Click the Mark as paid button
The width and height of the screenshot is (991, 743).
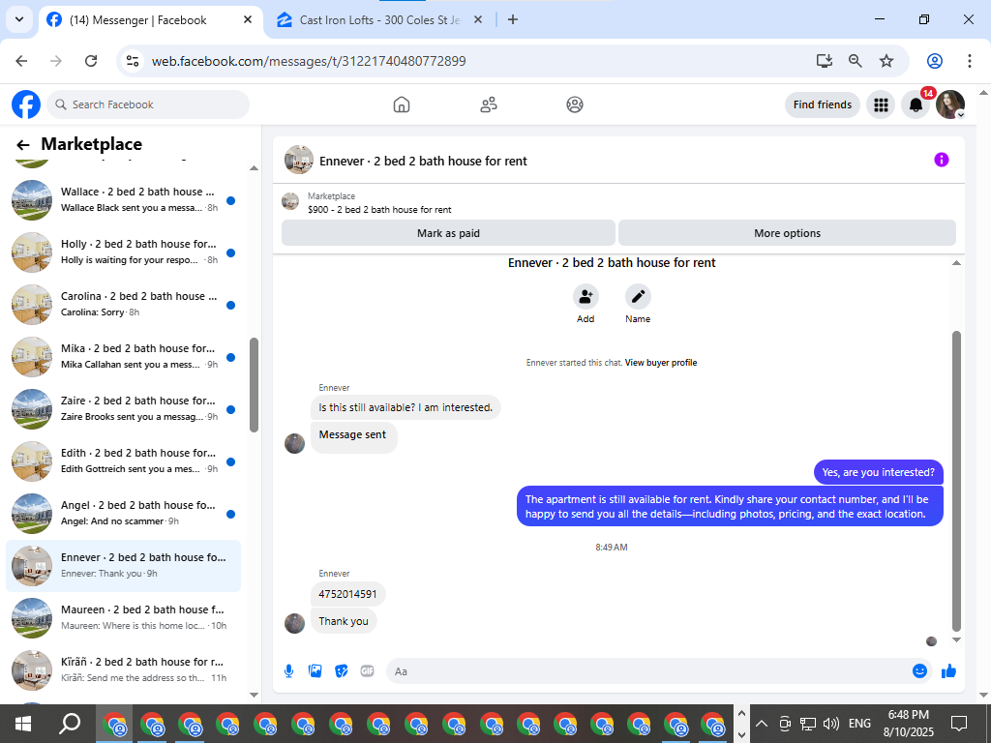pos(448,233)
